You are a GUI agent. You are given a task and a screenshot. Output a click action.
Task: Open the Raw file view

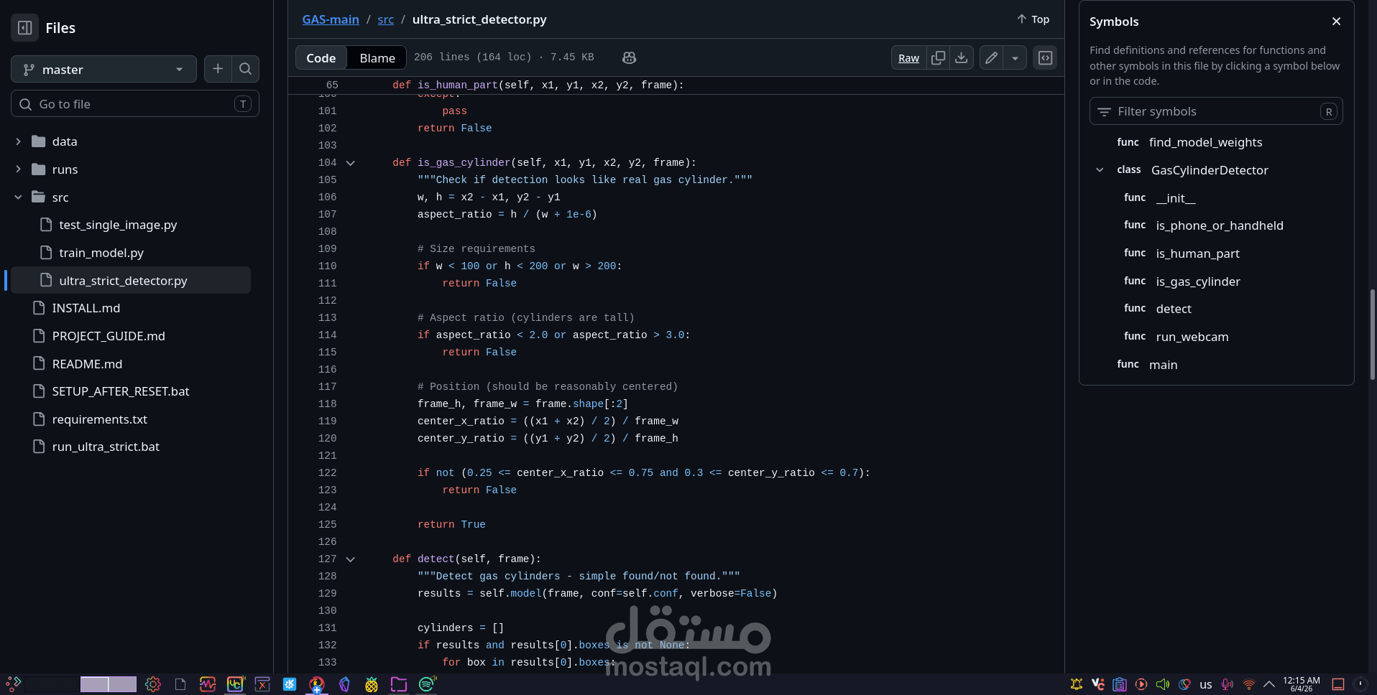908,57
